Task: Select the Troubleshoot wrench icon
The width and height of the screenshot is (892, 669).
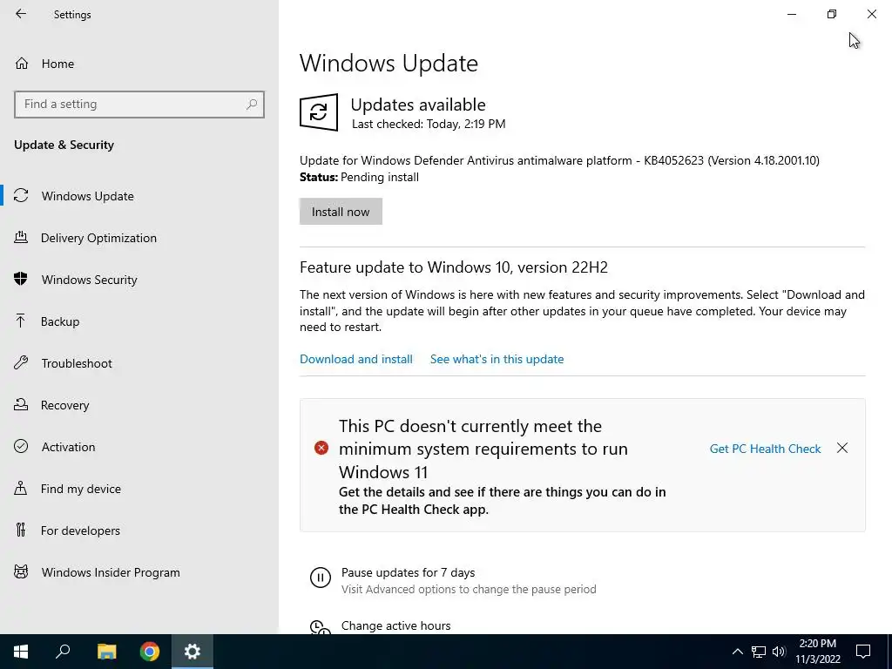Action: point(21,362)
